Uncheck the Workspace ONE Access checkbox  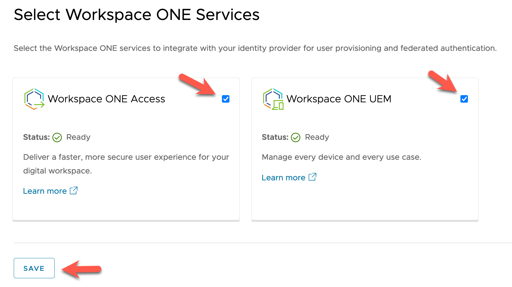pyautogui.click(x=226, y=99)
